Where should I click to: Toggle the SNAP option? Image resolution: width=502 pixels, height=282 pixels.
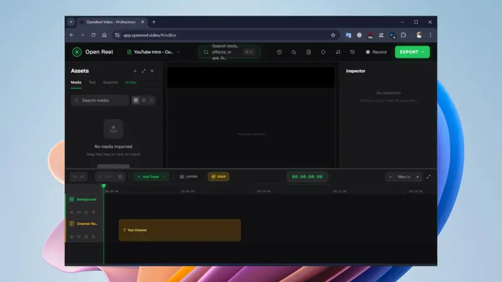pyautogui.click(x=218, y=177)
